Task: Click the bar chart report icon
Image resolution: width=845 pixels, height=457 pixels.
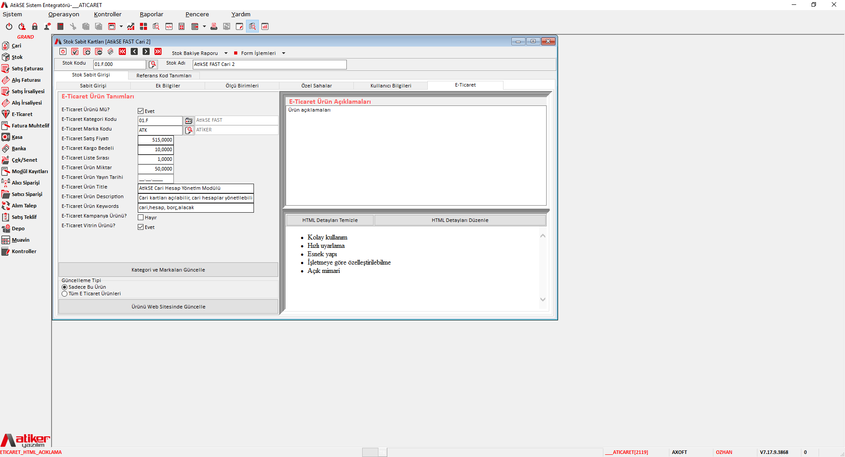Action: [265, 26]
